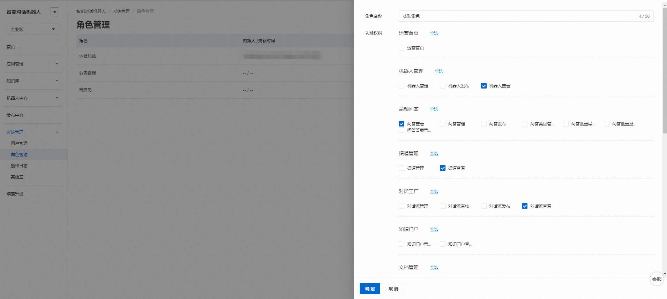The height and width of the screenshot is (299, 667).
Task: Select all under 文档管理 section
Action: pos(434,267)
